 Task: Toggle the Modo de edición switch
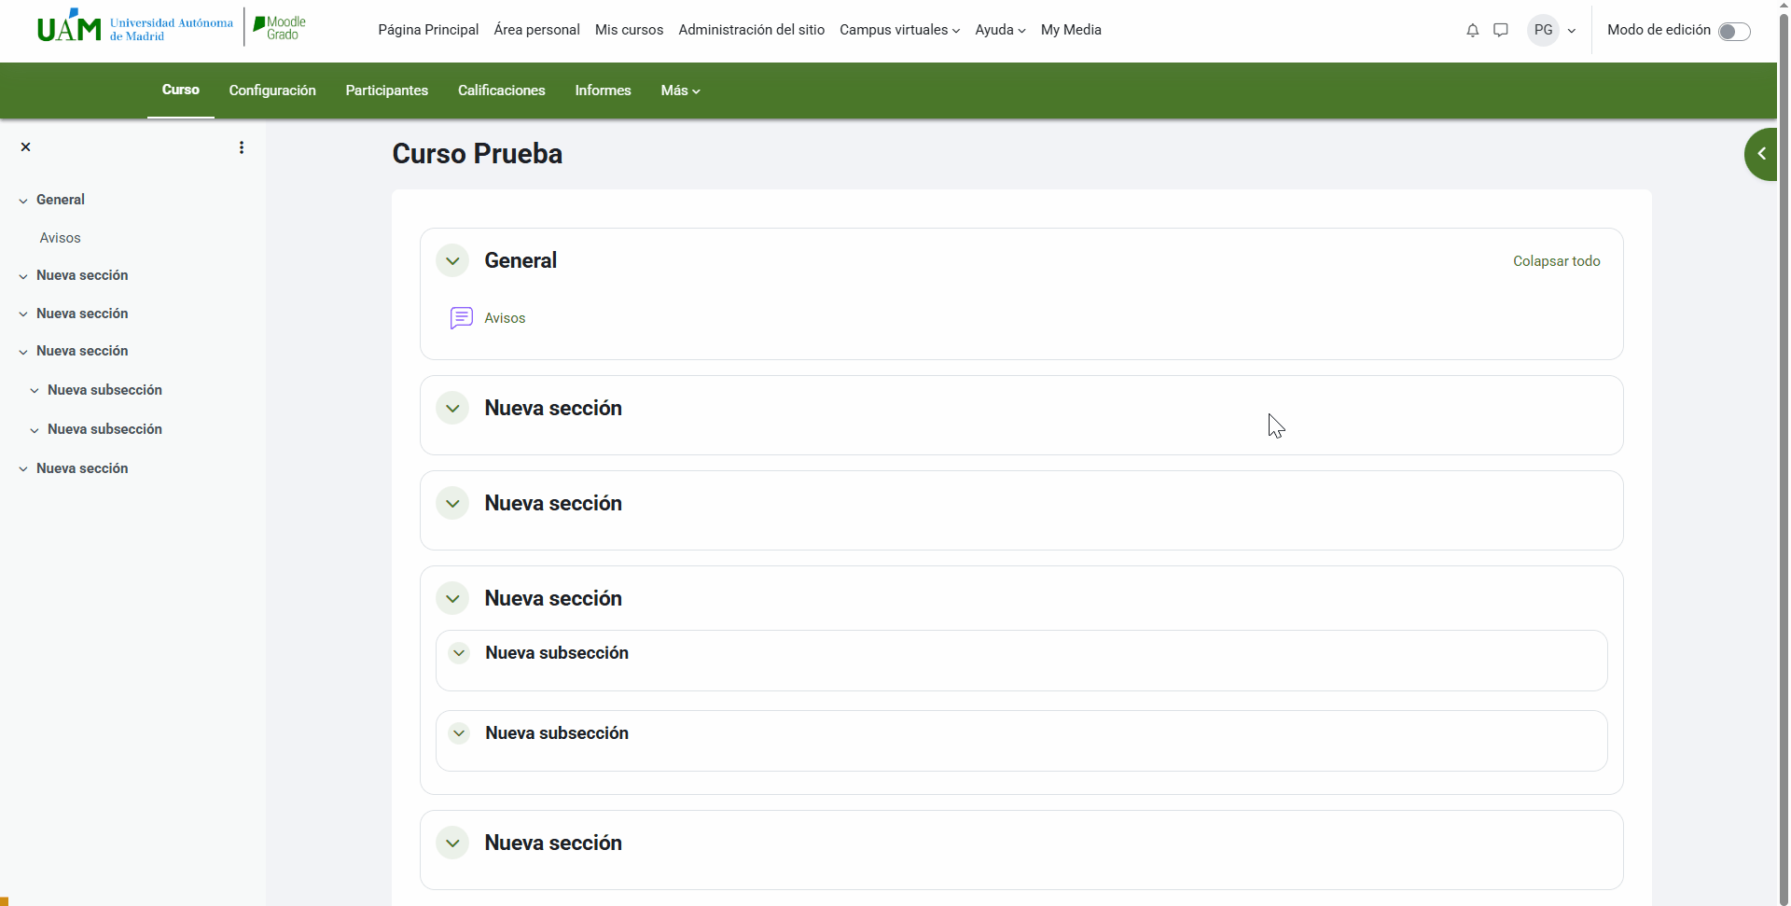pos(1733,32)
